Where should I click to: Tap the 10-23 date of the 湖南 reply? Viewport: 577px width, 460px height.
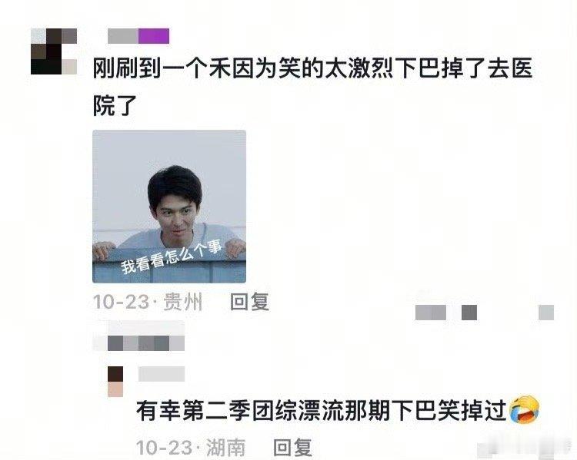pos(164,447)
